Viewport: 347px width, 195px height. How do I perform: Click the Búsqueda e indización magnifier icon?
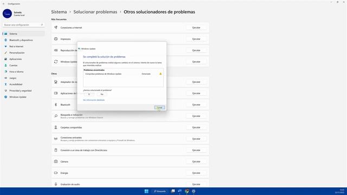[x=56, y=116]
